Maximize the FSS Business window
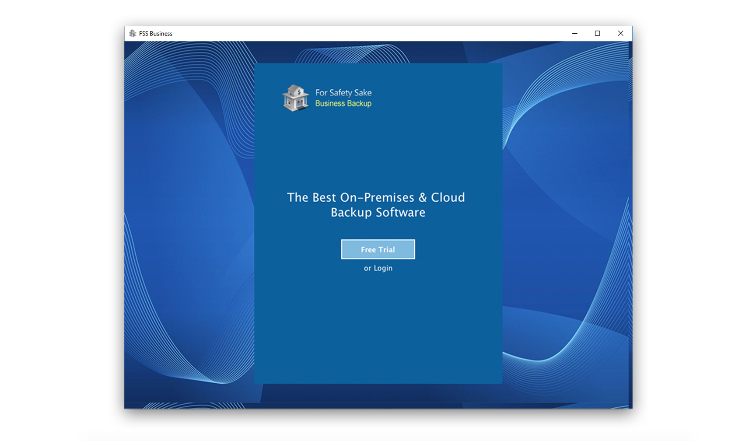 coord(598,33)
